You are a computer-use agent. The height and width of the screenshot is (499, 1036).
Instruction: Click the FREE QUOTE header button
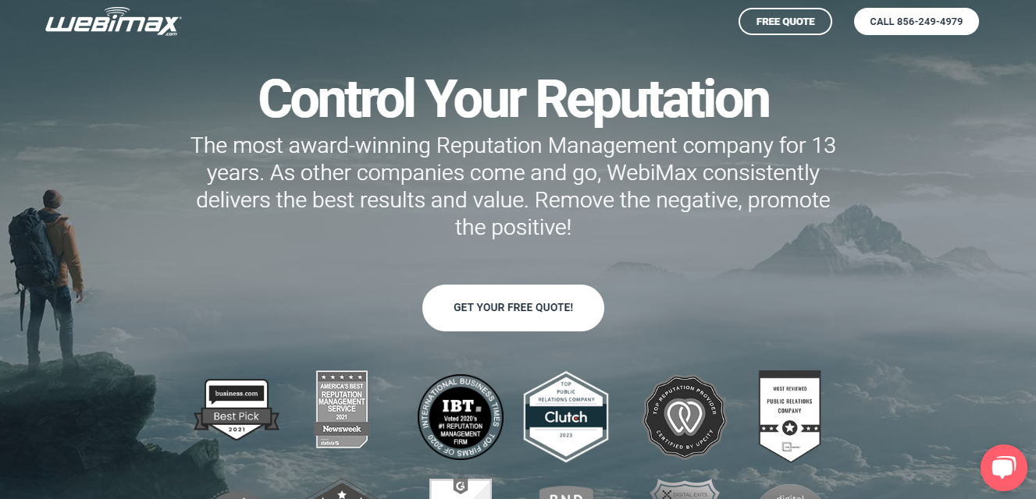pyautogui.click(x=785, y=22)
